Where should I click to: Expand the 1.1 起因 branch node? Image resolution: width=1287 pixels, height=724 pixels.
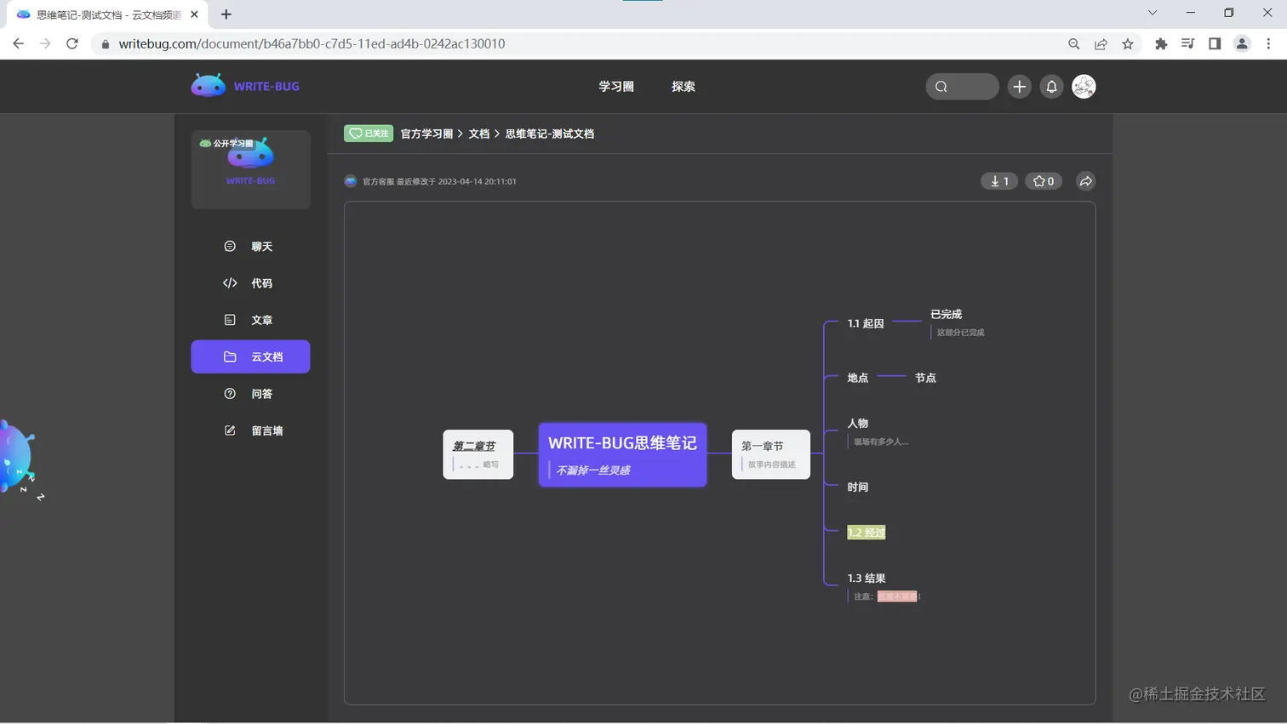pos(868,323)
